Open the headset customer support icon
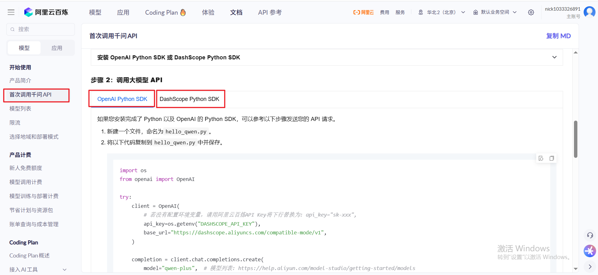The image size is (598, 275). tap(590, 235)
